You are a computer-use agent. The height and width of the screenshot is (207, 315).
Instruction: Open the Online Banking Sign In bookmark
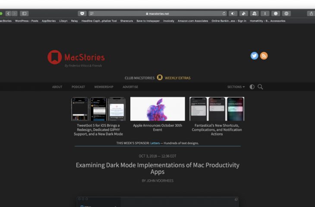coord(229,21)
